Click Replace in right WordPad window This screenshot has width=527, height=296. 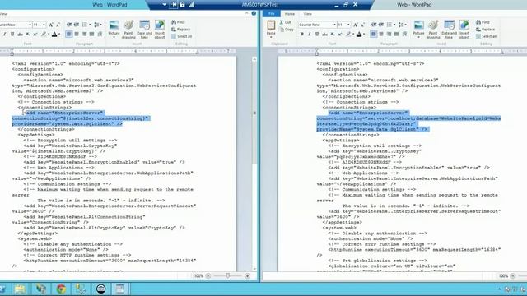coord(485,30)
